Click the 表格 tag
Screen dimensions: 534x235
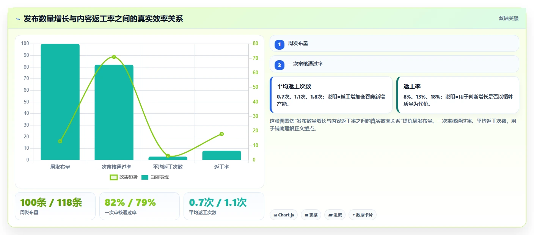coord(311,215)
